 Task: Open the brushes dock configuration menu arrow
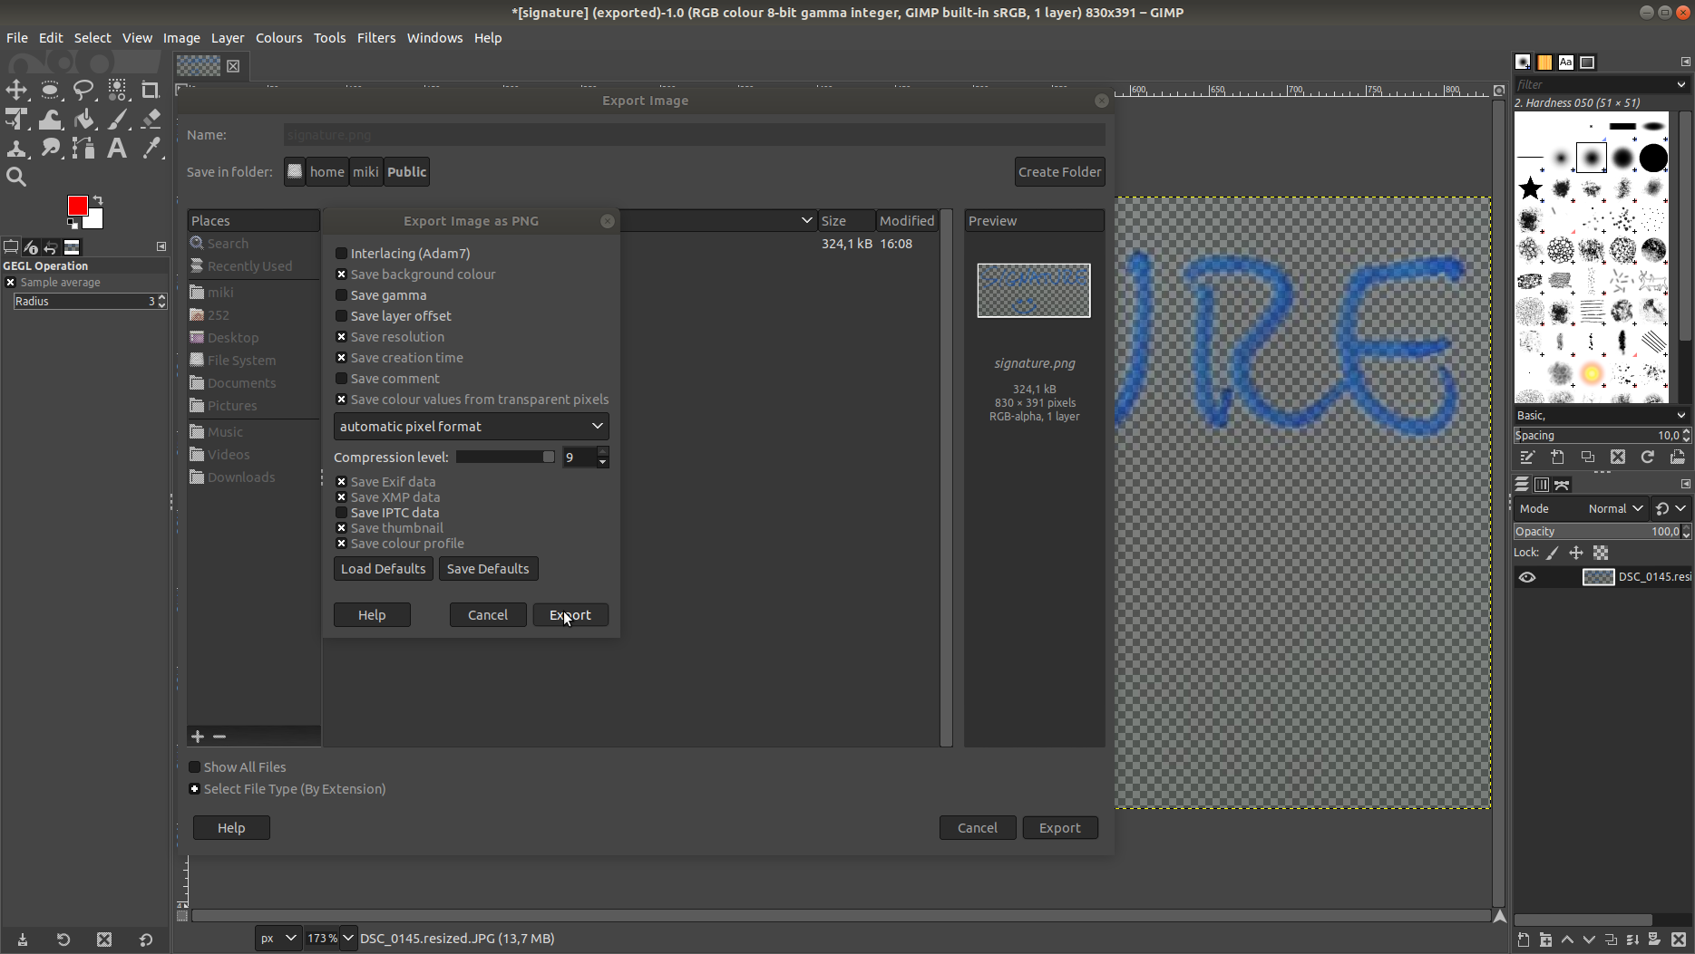click(x=1685, y=63)
